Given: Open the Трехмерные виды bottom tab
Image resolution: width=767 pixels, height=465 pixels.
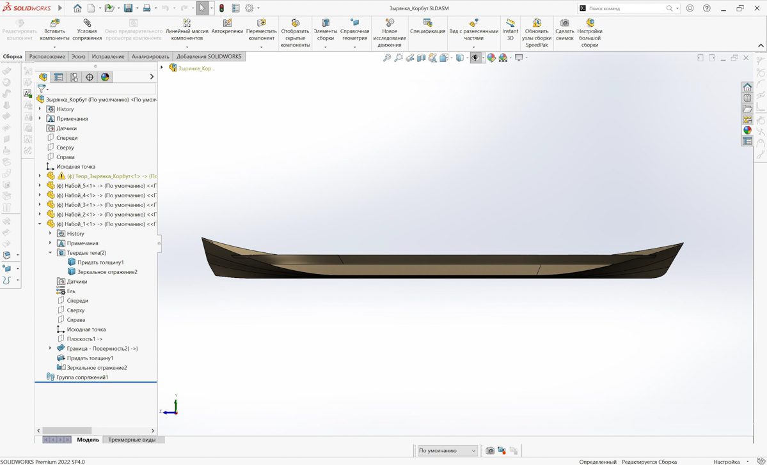Looking at the screenshot, I should (x=132, y=440).
